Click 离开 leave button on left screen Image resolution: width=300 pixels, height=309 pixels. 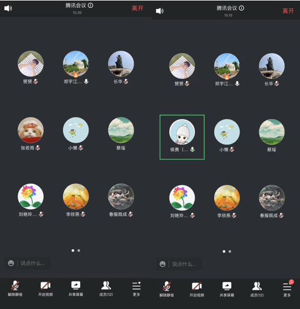coord(137,8)
